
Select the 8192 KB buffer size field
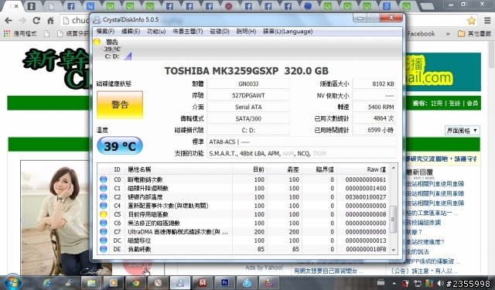(x=374, y=84)
